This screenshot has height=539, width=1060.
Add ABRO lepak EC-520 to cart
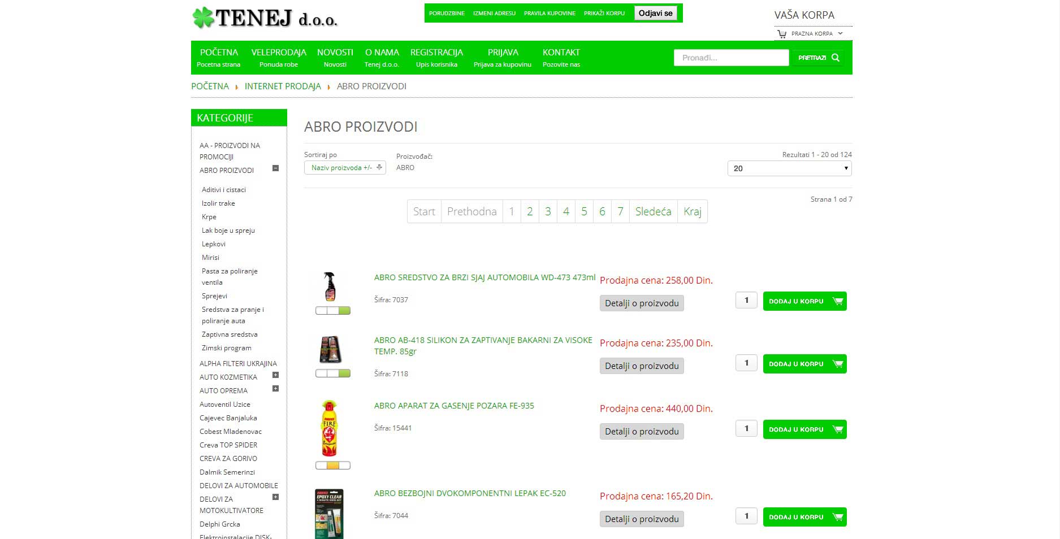(x=804, y=517)
